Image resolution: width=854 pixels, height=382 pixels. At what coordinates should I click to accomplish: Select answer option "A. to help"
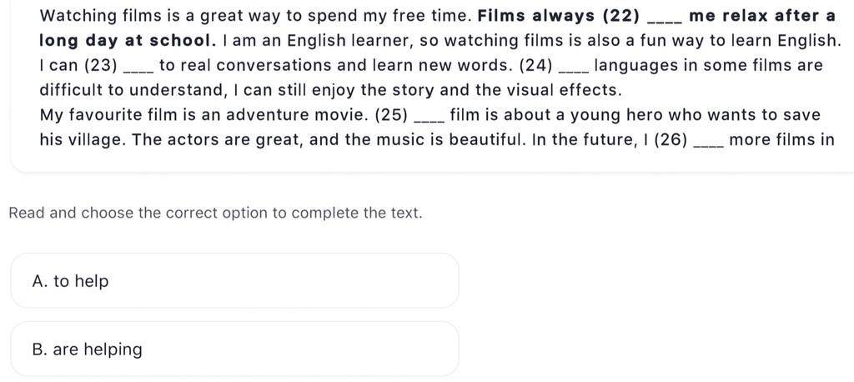coord(234,280)
